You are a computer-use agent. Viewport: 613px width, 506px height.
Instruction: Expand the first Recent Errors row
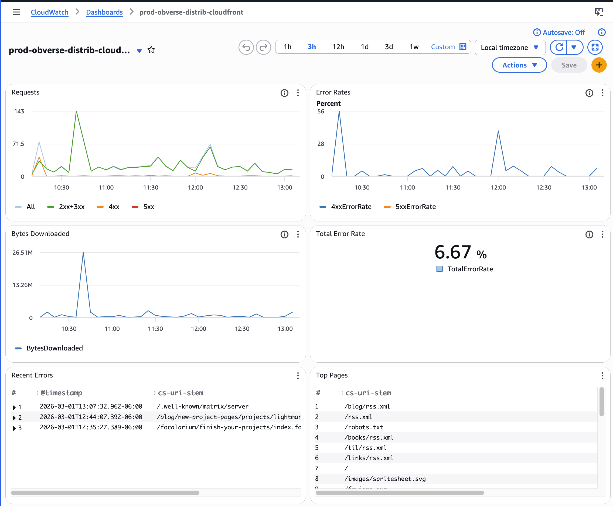pos(14,407)
